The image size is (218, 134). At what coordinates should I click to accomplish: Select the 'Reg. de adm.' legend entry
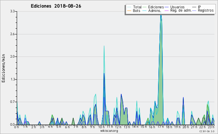click(x=178, y=11)
